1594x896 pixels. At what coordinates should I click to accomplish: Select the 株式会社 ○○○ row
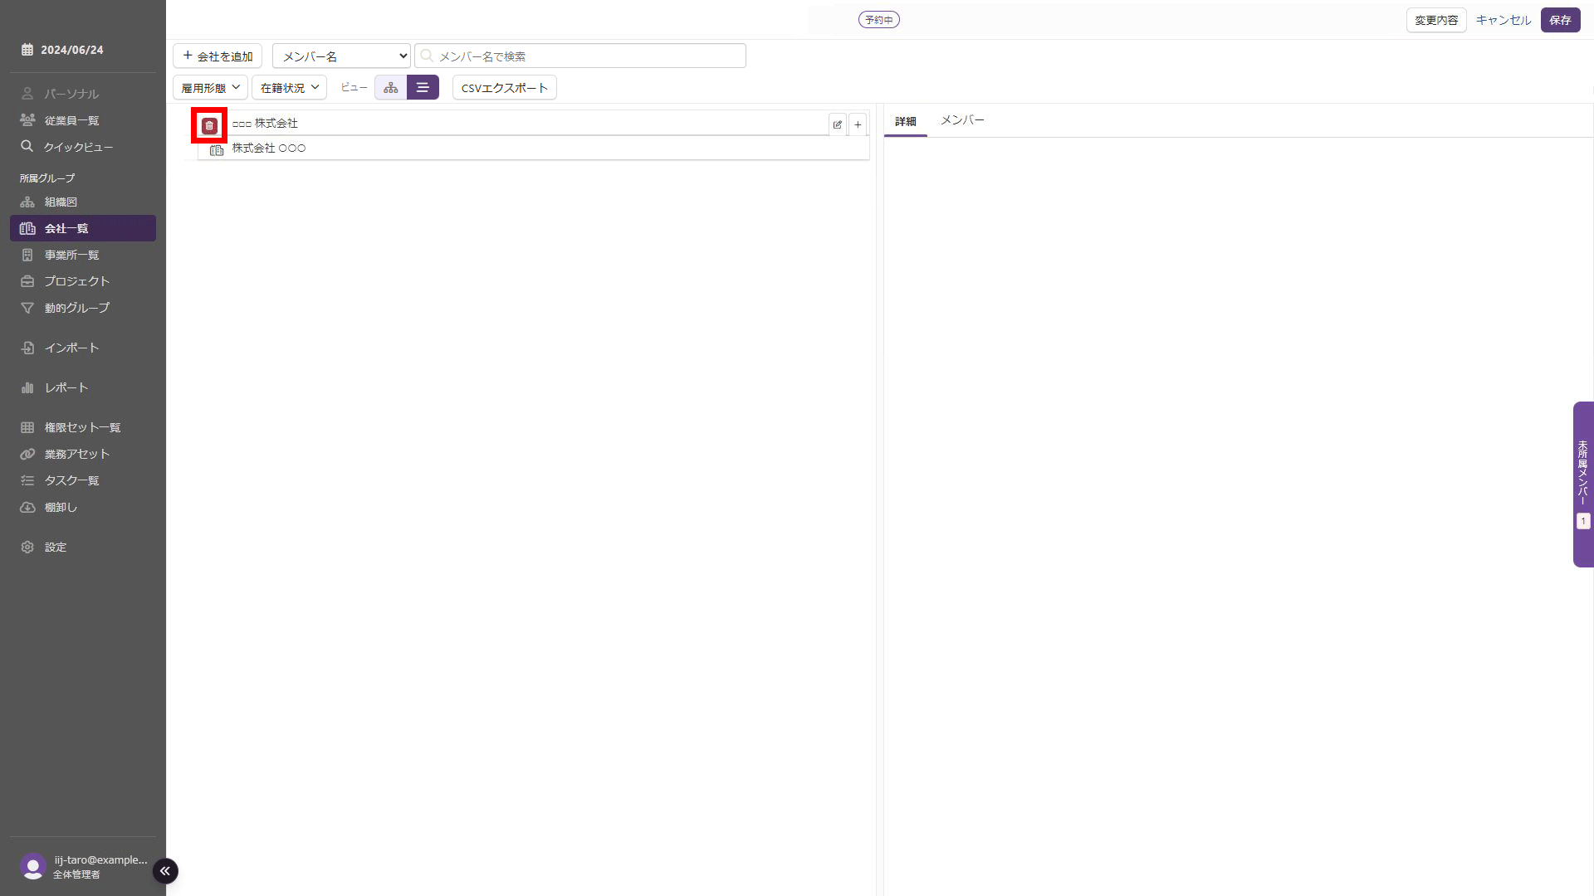534,149
